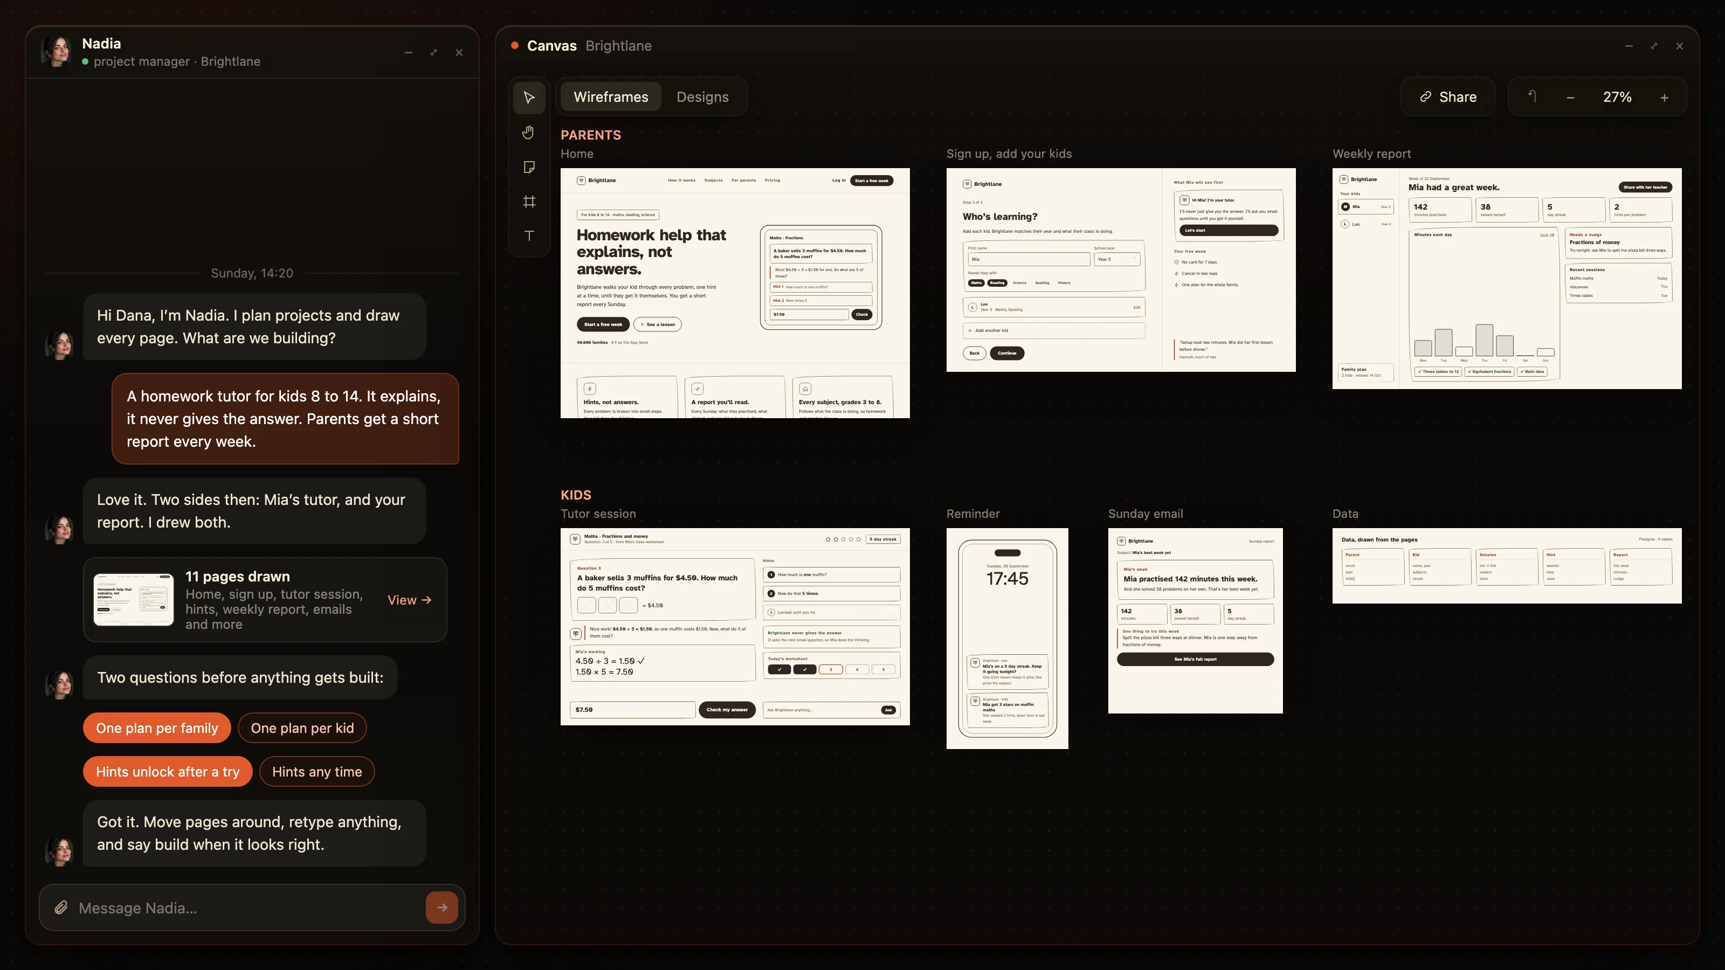Choose Hints unlock after a try
1725x970 pixels.
coord(168,772)
